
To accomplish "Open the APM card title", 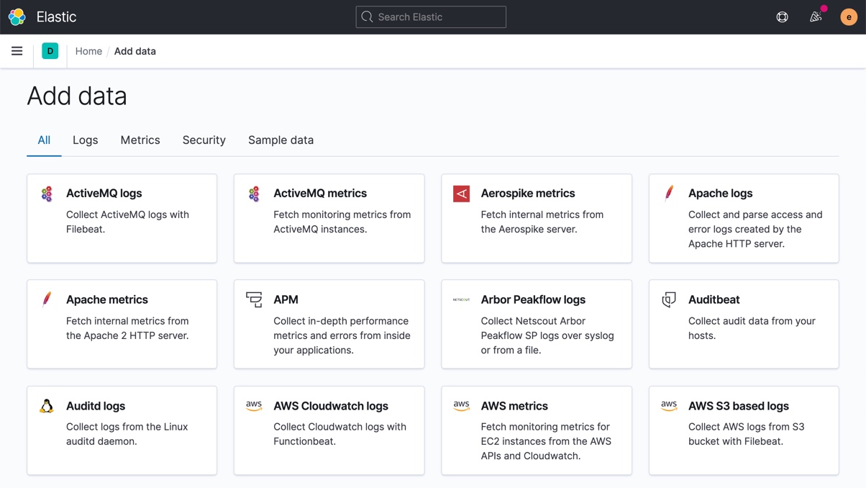I will [286, 299].
